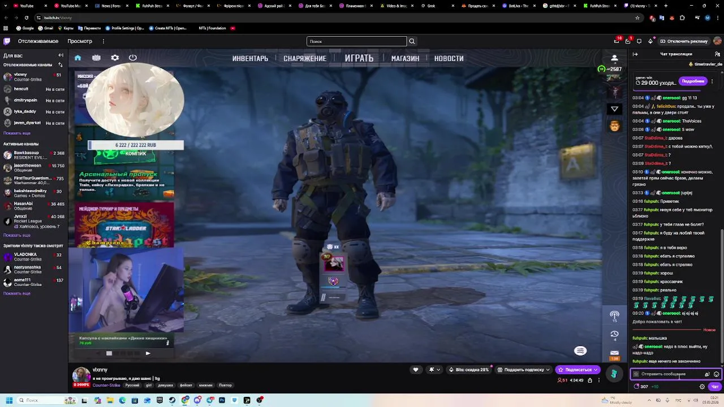Sort followed channels with arrows icon

coord(61,65)
